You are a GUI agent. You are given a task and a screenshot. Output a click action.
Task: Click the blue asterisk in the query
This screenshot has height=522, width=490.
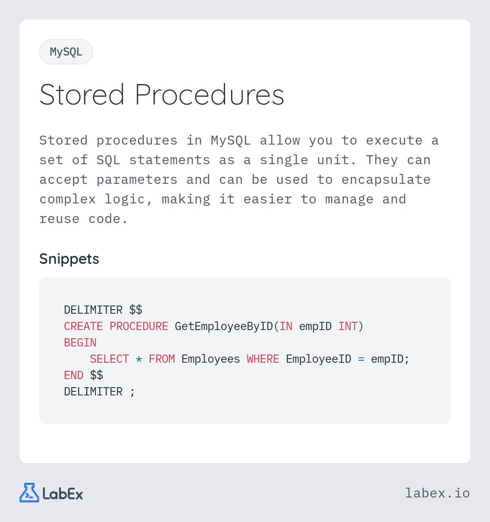click(139, 359)
